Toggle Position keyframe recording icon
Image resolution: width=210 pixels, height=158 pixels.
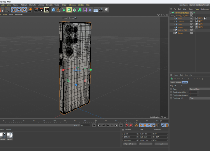[x=141, y=126]
